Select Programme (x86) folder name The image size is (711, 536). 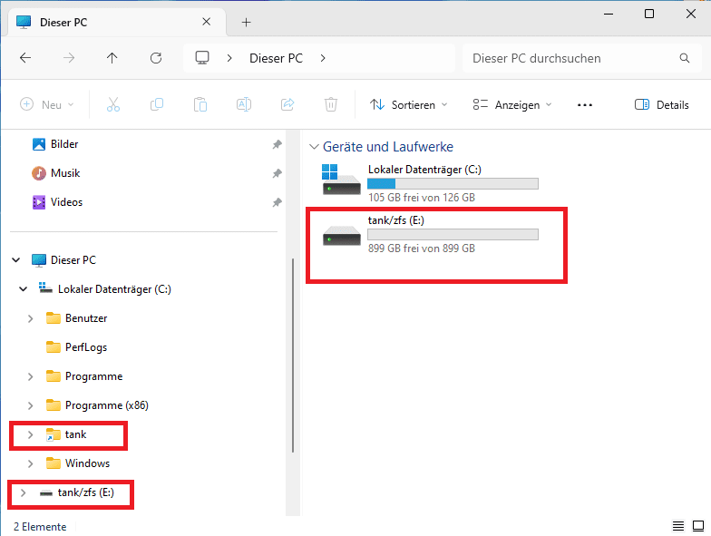tap(107, 405)
